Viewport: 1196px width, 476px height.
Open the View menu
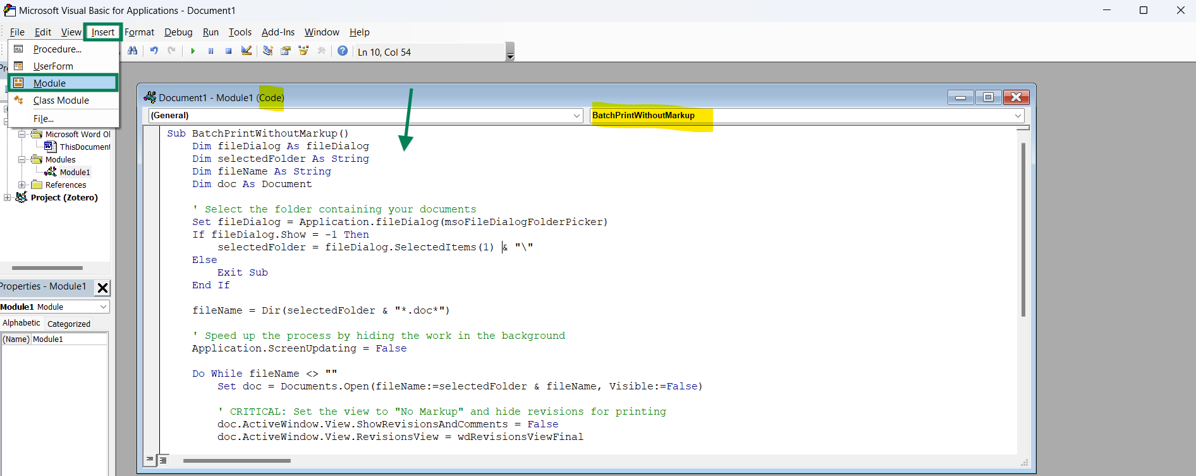(x=71, y=32)
